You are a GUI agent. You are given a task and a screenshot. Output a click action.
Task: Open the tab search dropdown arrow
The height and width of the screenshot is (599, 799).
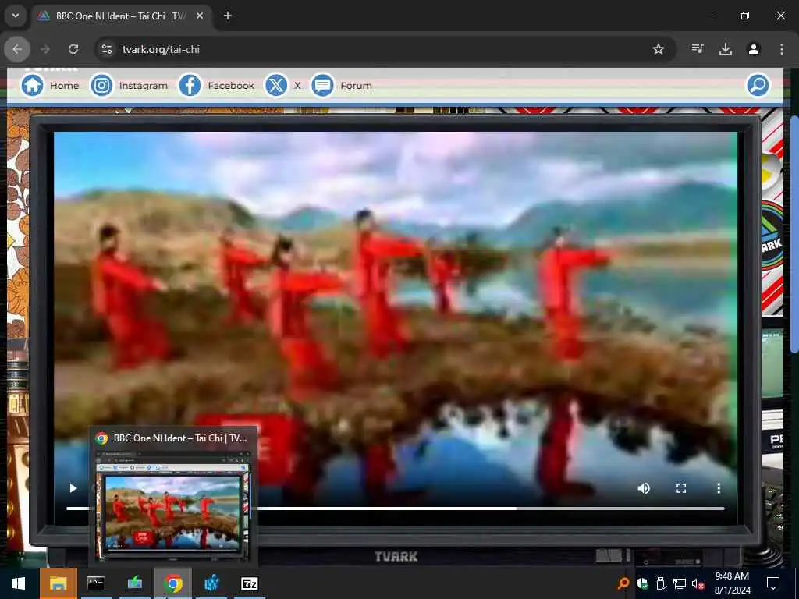coord(16,16)
